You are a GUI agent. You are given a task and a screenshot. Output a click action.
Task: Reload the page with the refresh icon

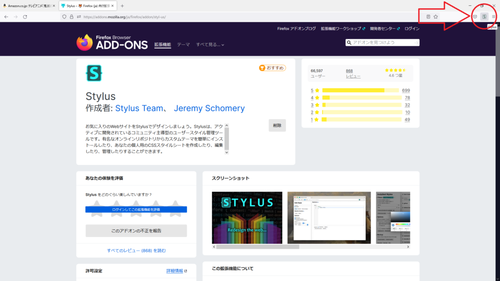point(25,17)
